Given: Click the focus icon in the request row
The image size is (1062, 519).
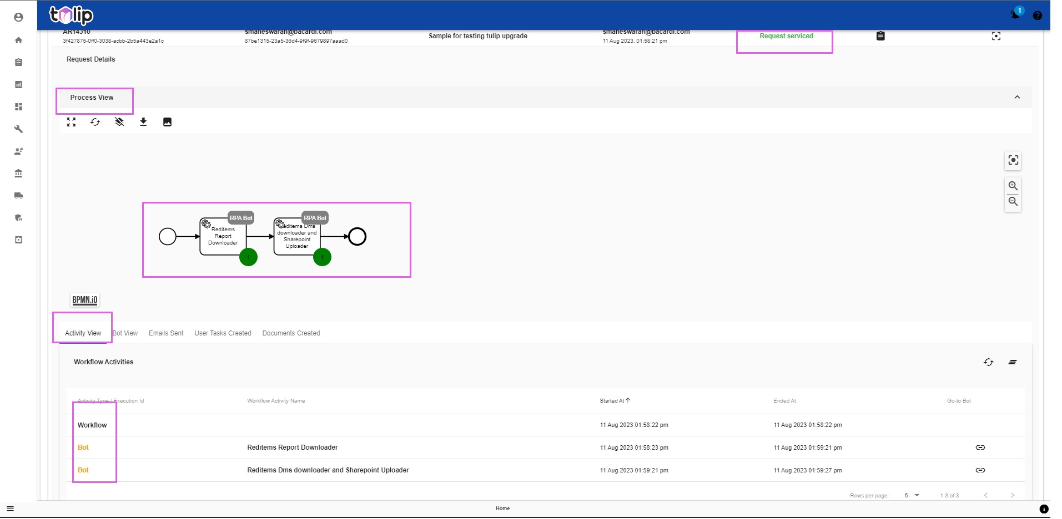Looking at the screenshot, I should 996,36.
